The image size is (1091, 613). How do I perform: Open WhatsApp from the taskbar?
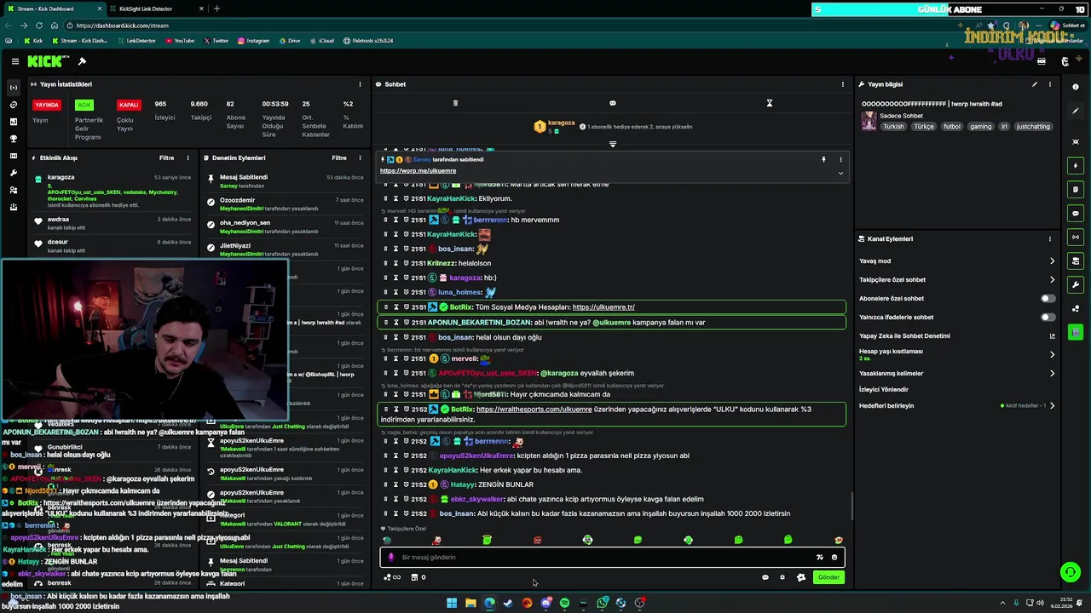(x=602, y=603)
